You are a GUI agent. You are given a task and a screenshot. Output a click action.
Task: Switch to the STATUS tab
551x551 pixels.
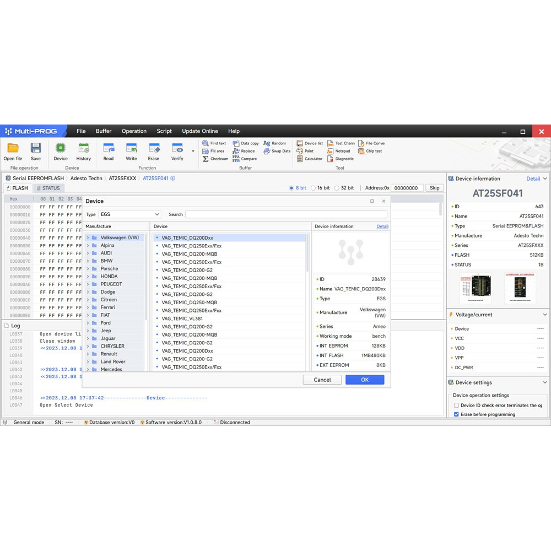point(47,188)
